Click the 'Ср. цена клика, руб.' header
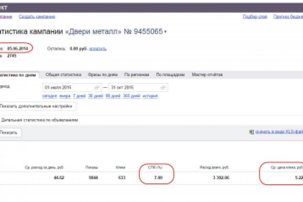This screenshot has height=202, width=303. pyautogui.click(x=287, y=167)
